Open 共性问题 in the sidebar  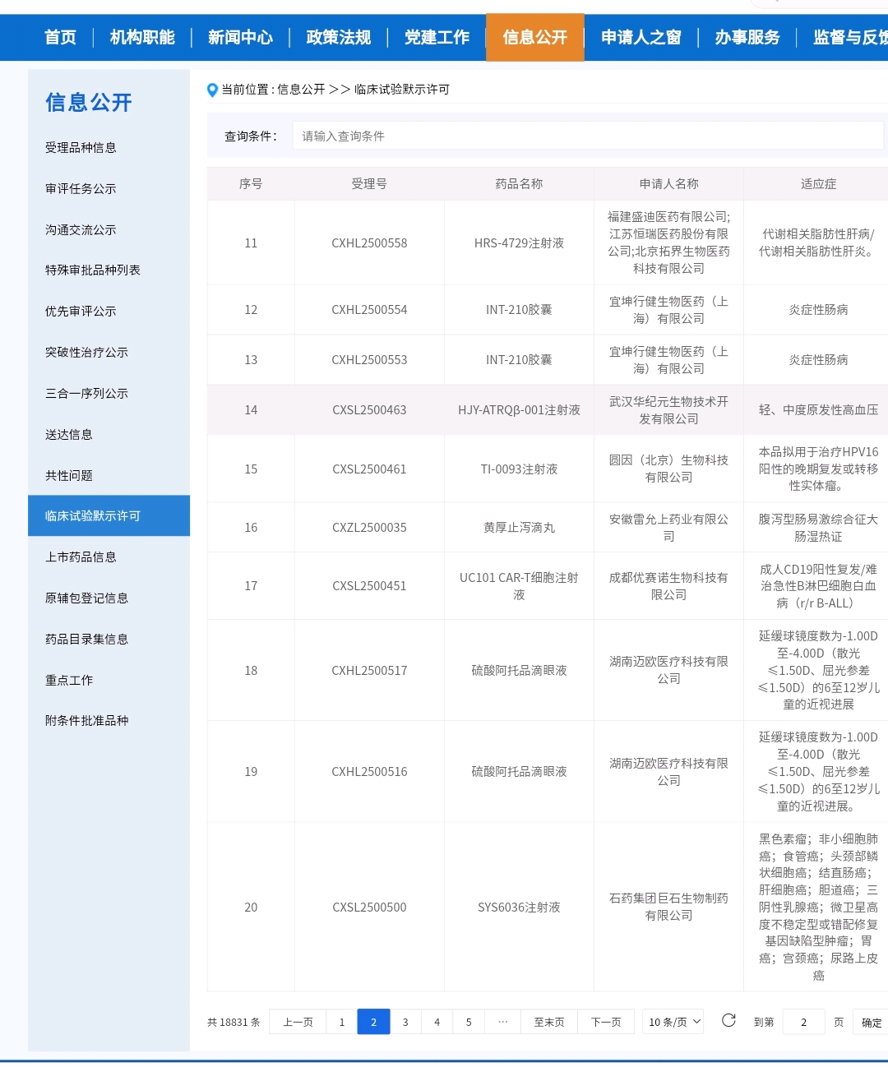pos(69,476)
